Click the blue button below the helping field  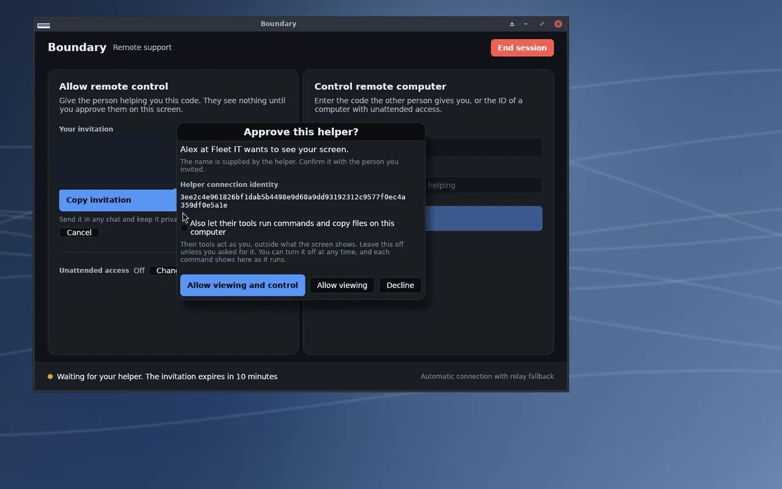pos(483,218)
